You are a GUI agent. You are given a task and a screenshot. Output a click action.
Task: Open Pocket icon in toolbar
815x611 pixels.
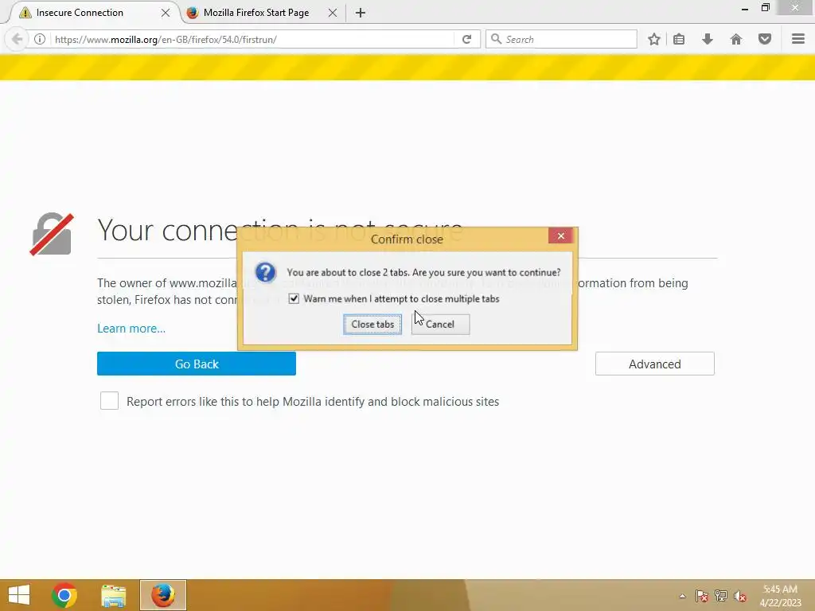coord(765,39)
